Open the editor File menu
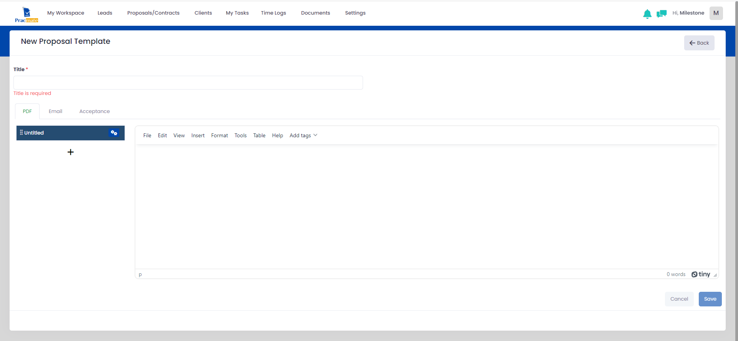738x341 pixels. pyautogui.click(x=147, y=135)
